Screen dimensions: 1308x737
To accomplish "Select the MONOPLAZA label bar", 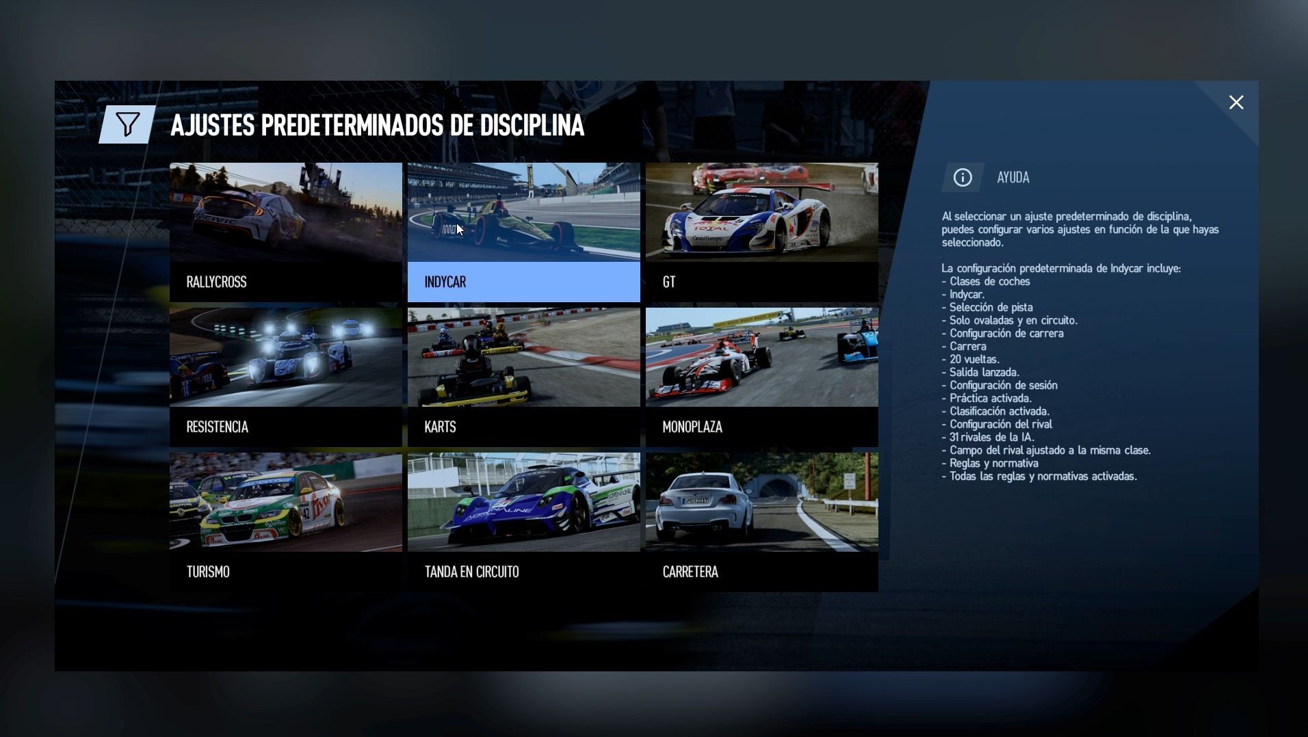I will [x=761, y=427].
